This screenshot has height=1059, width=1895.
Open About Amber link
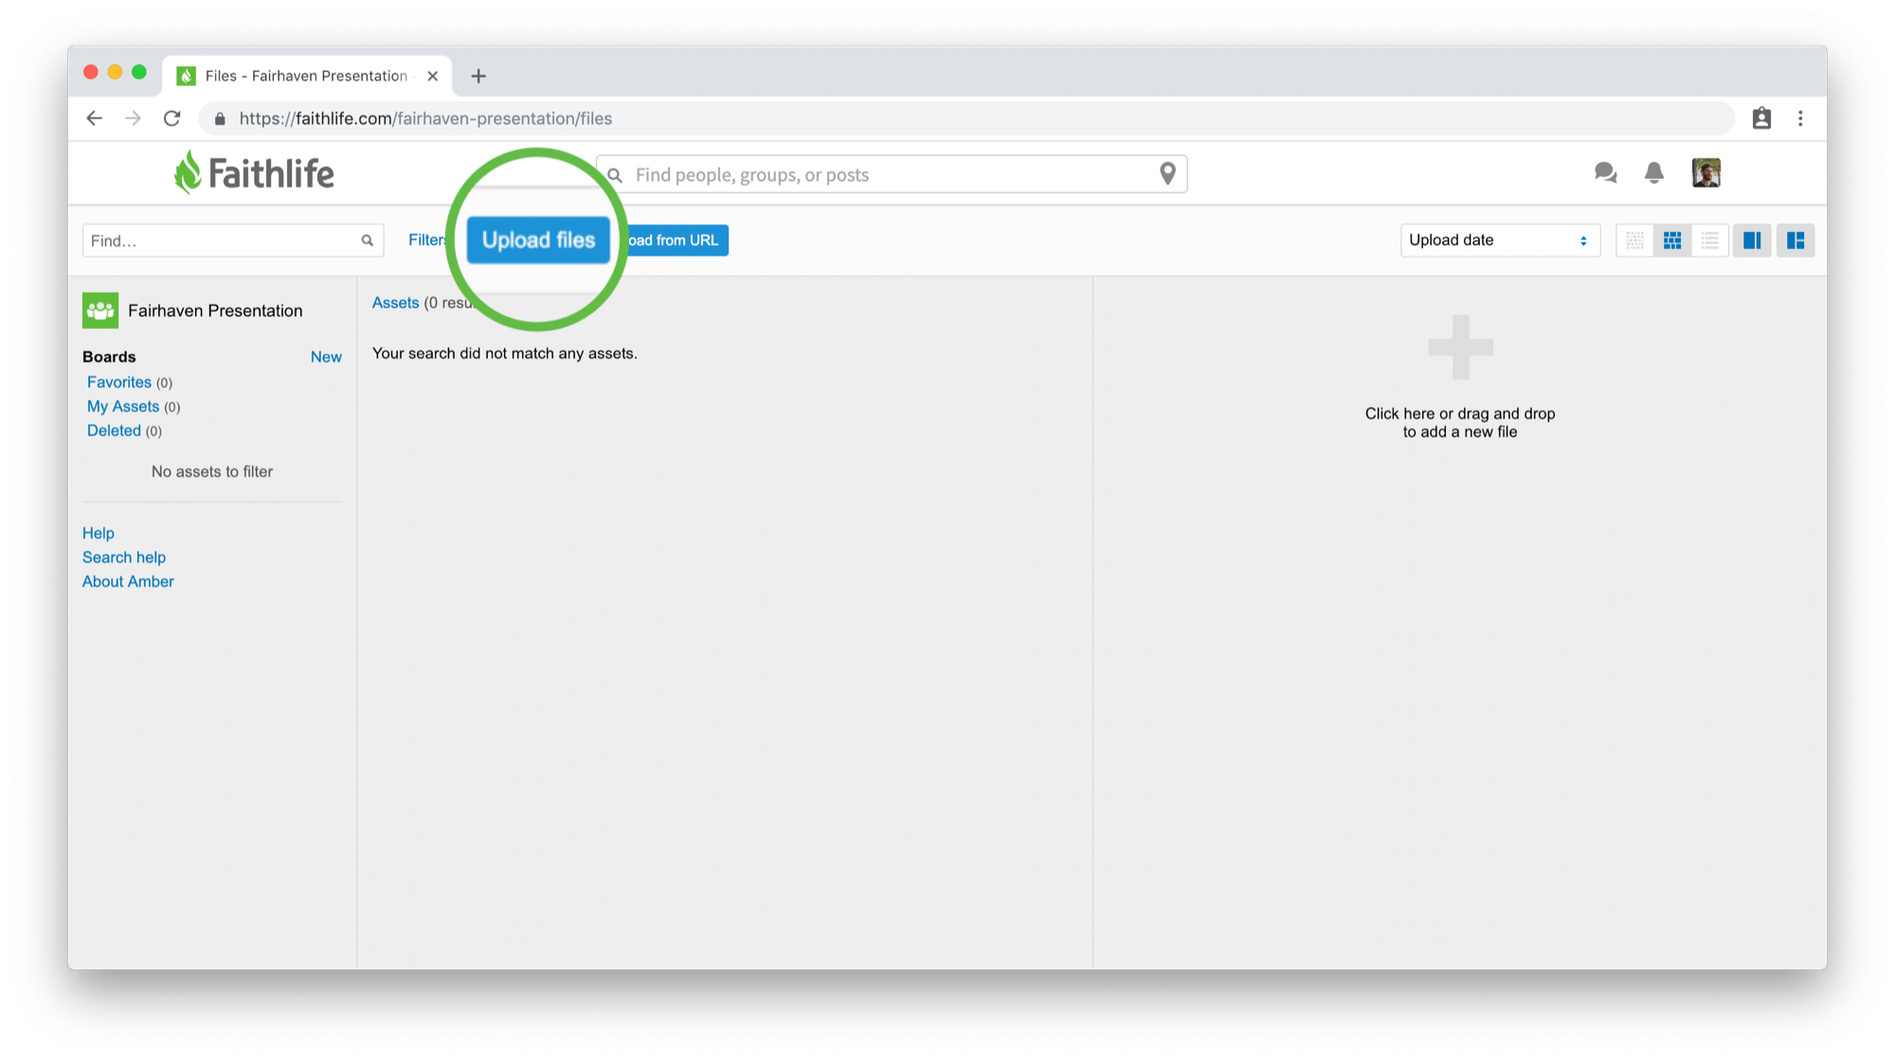click(128, 582)
